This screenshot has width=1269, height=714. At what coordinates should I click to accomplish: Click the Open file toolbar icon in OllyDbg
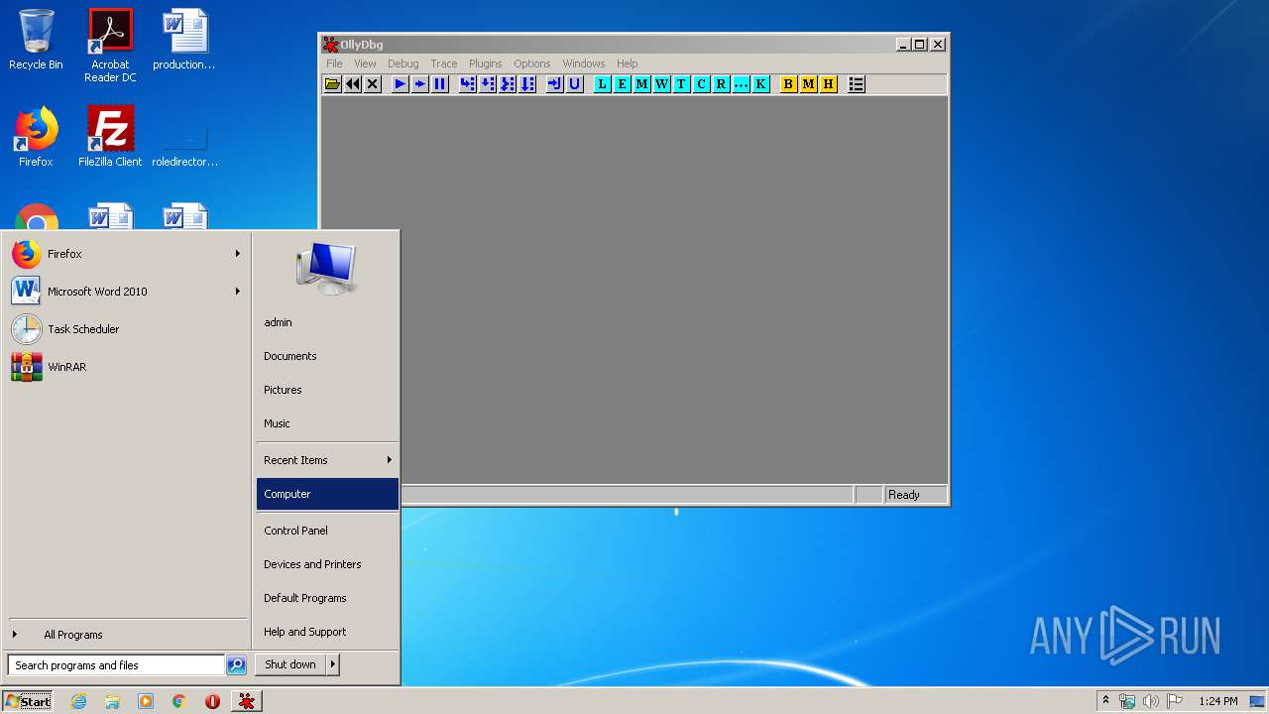pos(332,84)
